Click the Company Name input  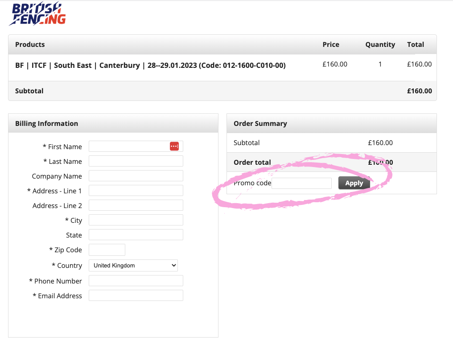pyautogui.click(x=136, y=176)
